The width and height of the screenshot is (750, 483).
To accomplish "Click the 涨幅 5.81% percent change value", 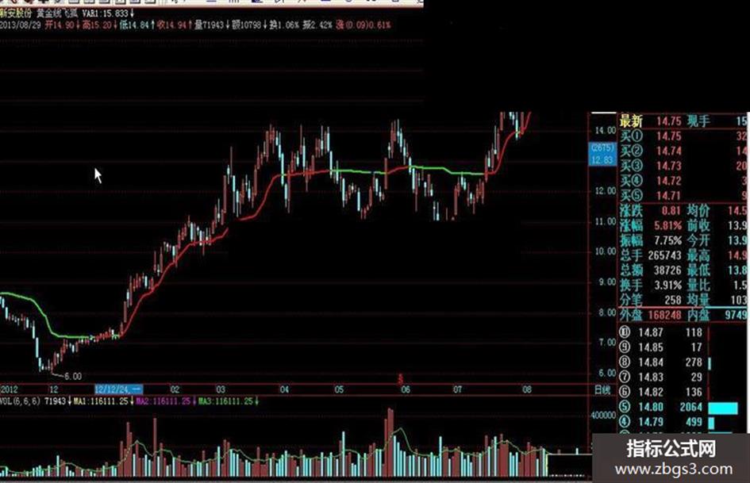I will 668,225.
